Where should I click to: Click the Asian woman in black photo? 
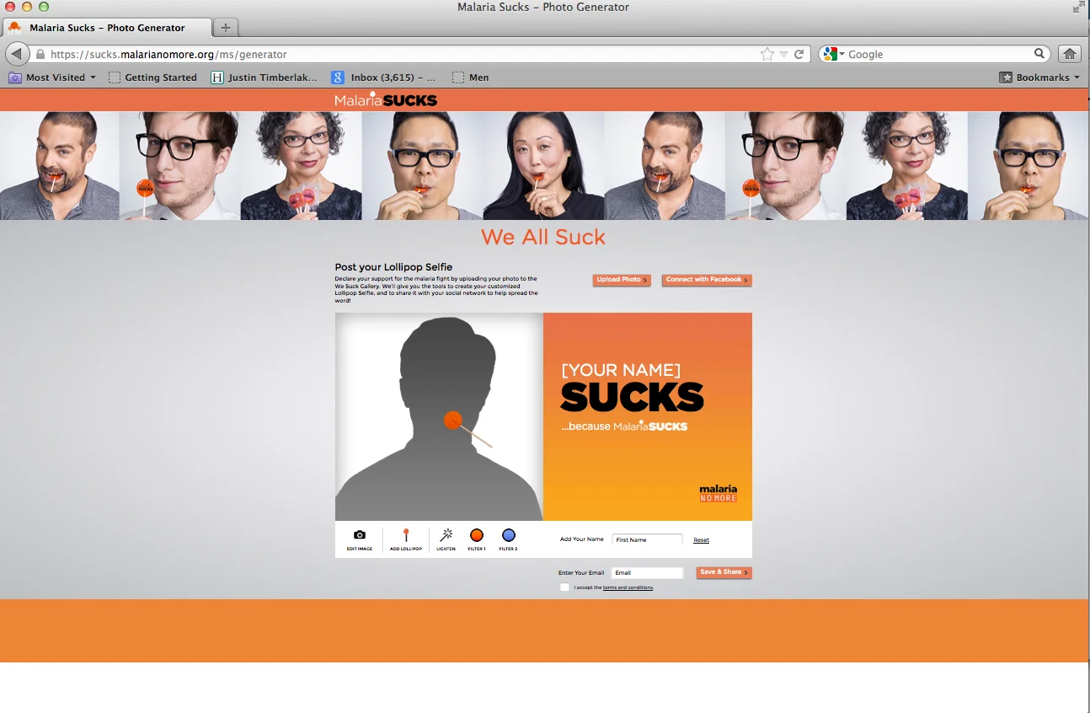pos(543,166)
